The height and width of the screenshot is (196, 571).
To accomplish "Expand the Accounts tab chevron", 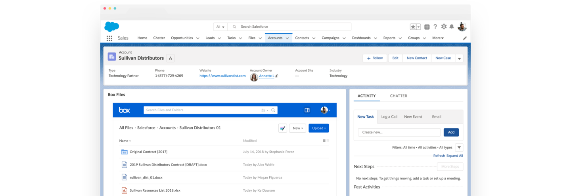I will pyautogui.click(x=287, y=38).
